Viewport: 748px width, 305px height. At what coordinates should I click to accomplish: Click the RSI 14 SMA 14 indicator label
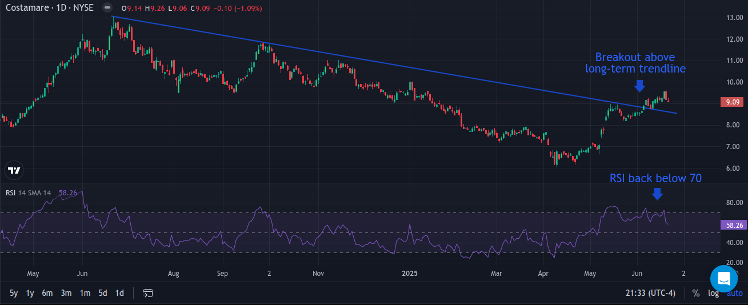point(29,193)
